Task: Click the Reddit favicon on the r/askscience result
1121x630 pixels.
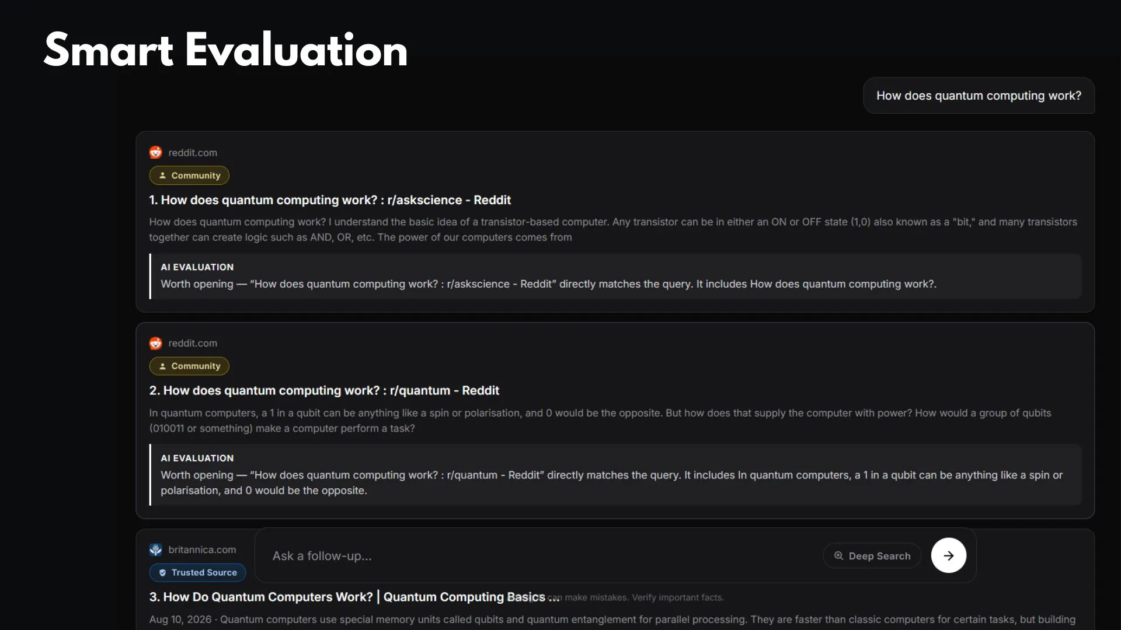Action: (155, 152)
